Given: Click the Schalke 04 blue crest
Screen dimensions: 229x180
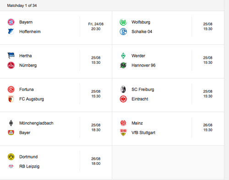Looking at the screenshot, I should 123,32.
